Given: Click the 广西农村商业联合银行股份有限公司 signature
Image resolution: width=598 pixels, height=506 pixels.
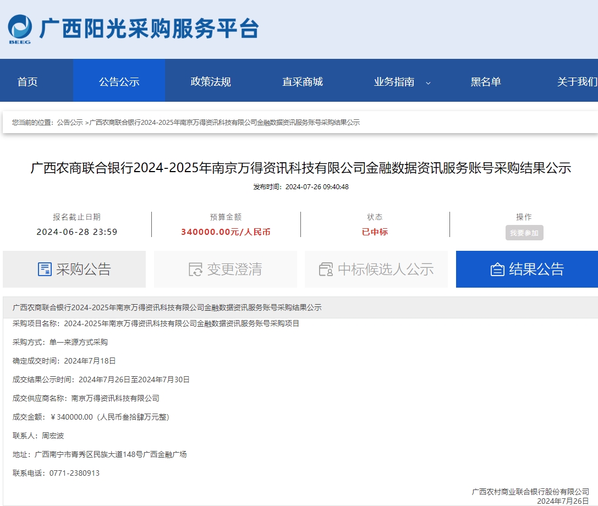Looking at the screenshot, I should [x=530, y=492].
